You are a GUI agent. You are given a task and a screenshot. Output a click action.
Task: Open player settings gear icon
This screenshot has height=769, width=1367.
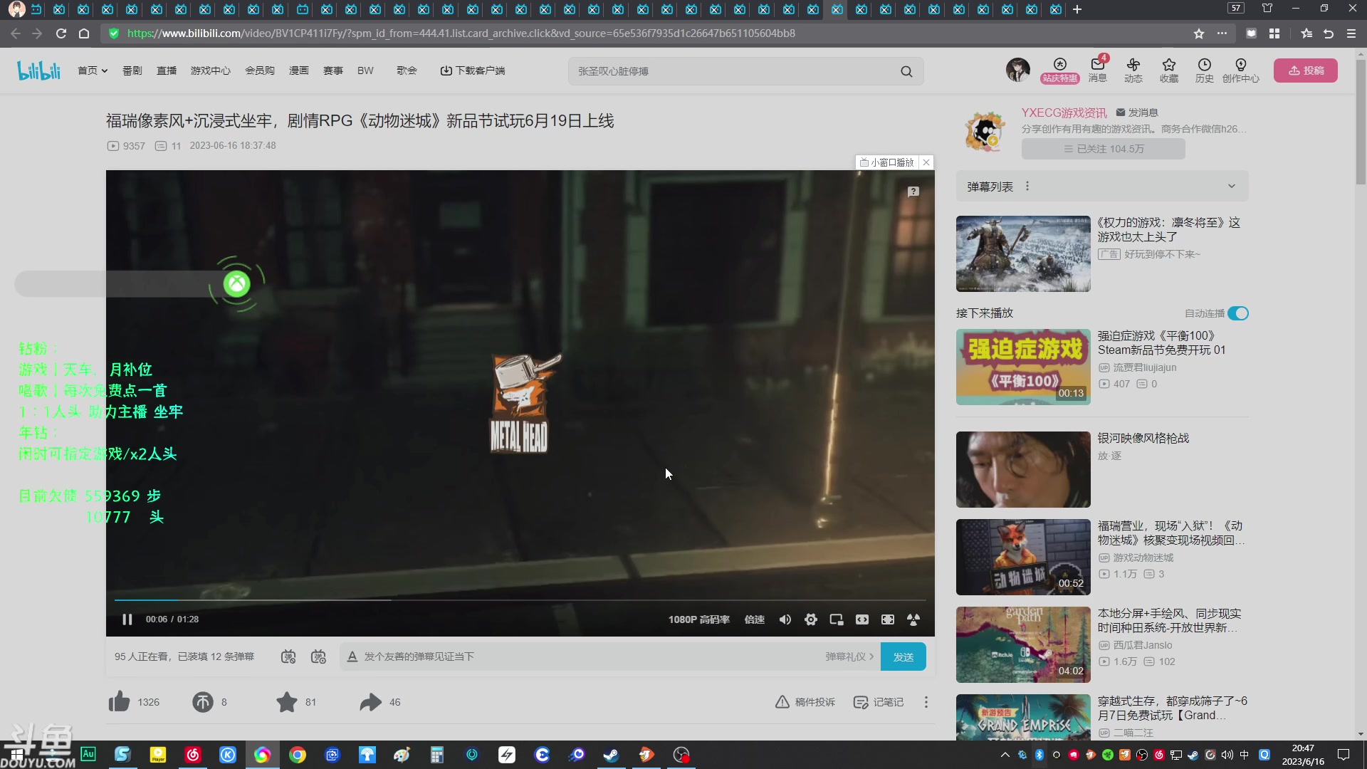click(x=810, y=619)
